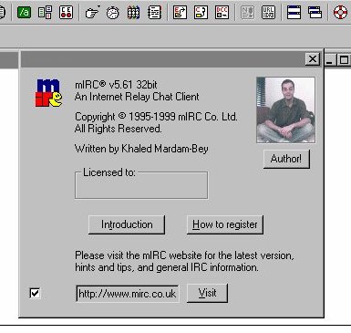Open the Timer stopwatch toolbar icon

113,12
